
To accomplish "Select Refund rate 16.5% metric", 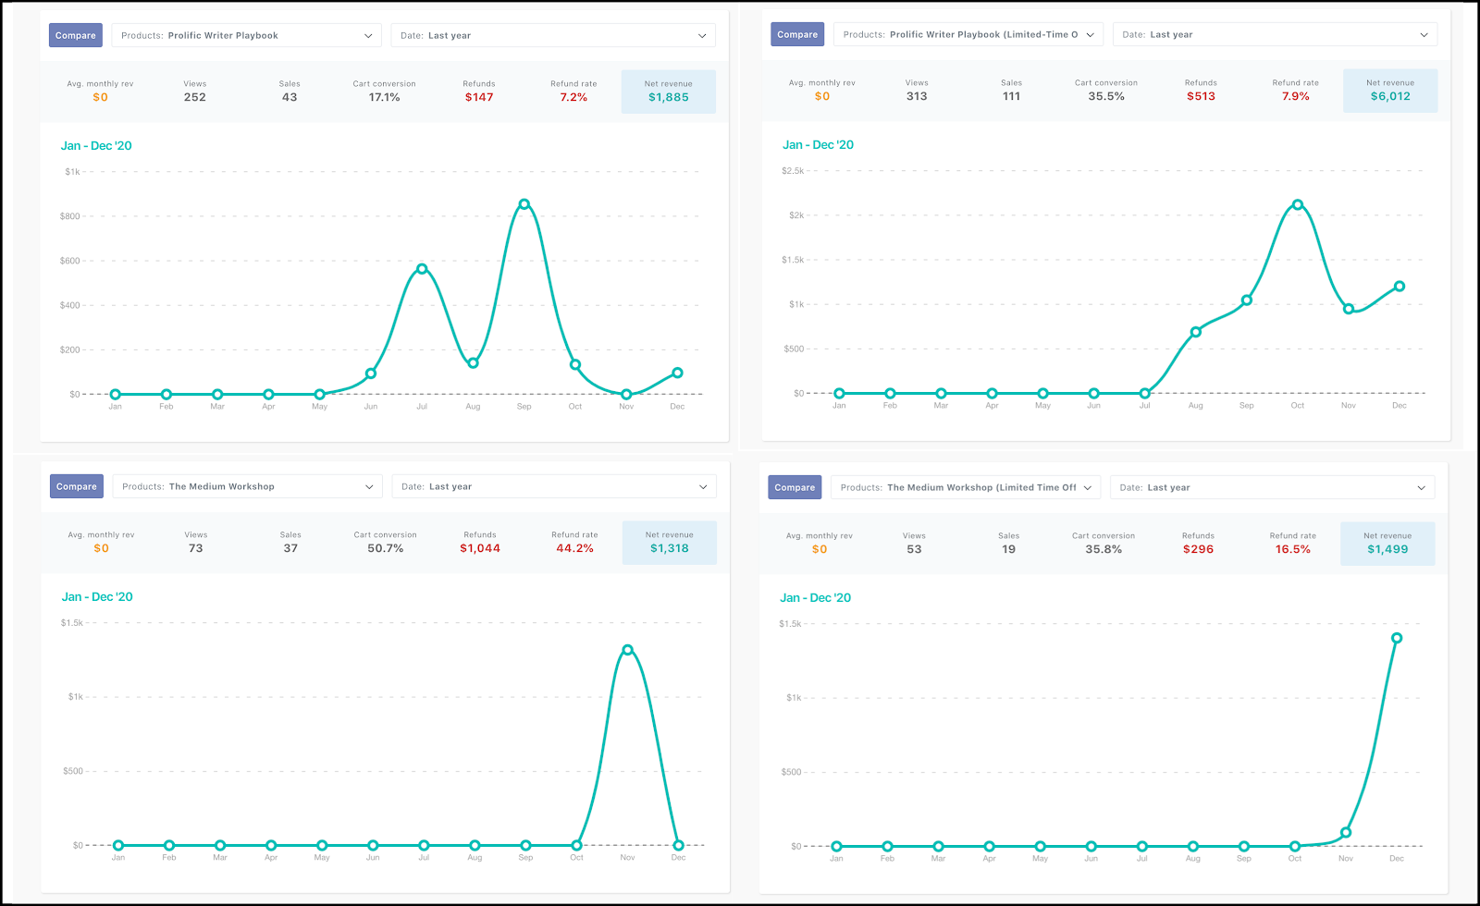I will 1292,544.
